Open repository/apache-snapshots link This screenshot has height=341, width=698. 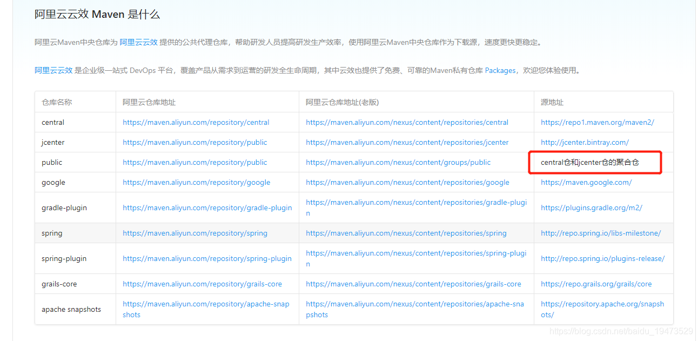click(x=206, y=309)
